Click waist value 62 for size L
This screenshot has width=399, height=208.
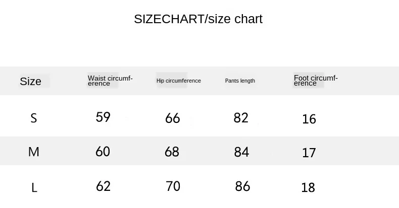coord(104,186)
